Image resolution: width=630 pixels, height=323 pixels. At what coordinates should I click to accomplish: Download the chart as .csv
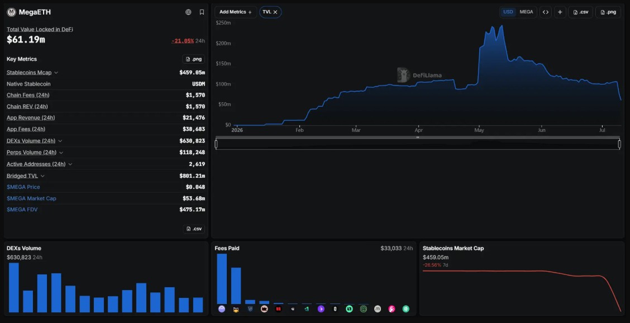[581, 12]
